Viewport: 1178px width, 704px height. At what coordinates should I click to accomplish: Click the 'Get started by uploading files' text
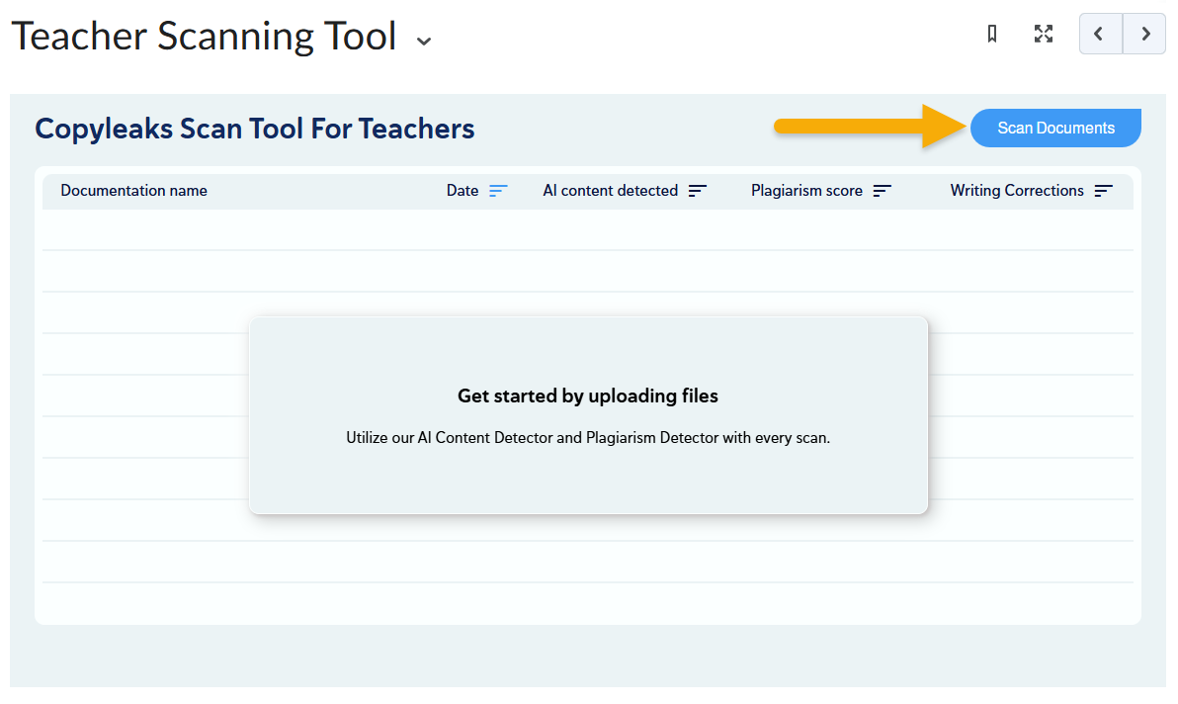coord(588,396)
